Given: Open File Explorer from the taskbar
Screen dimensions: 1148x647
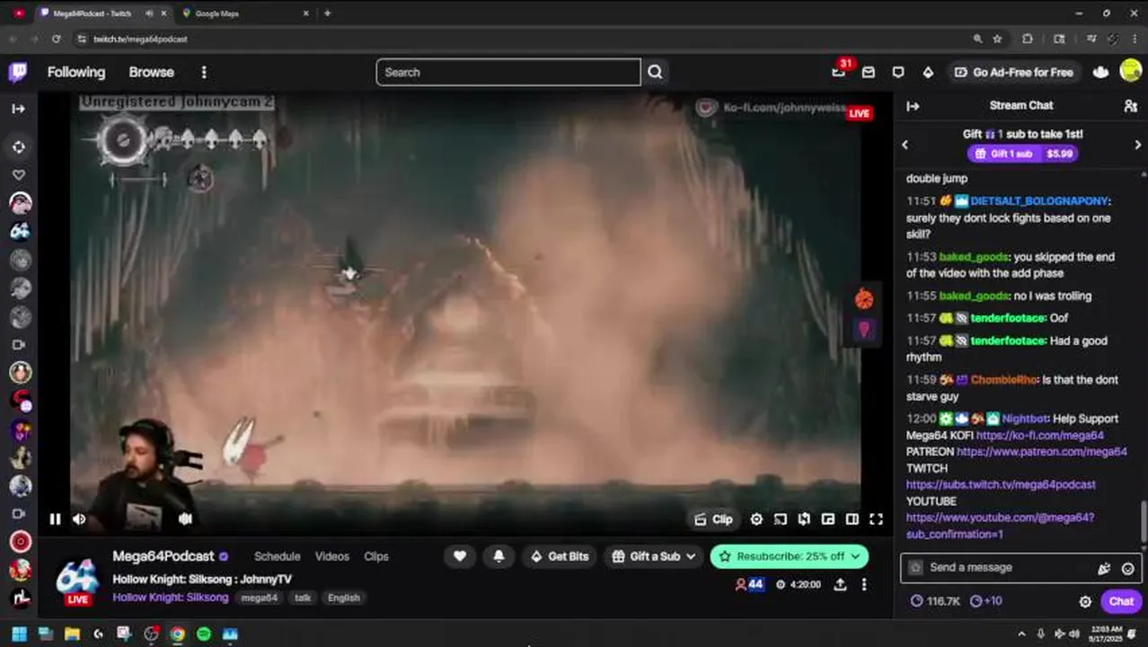Looking at the screenshot, I should point(72,634).
